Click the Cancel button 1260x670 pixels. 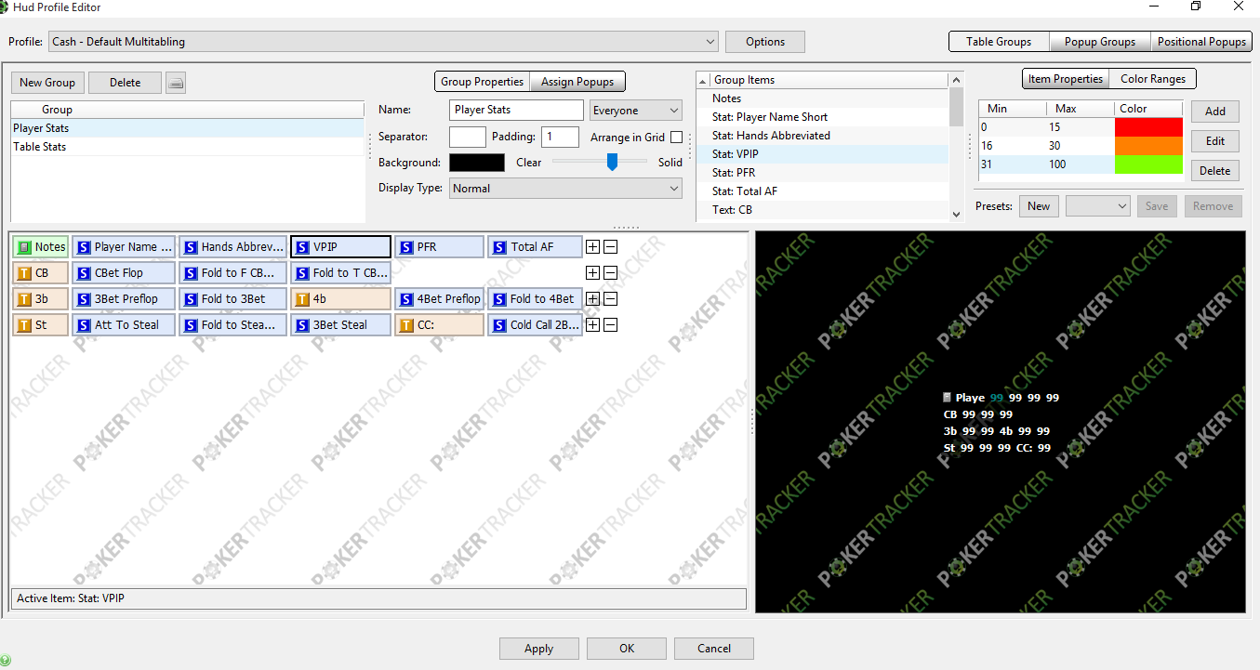pyautogui.click(x=713, y=649)
